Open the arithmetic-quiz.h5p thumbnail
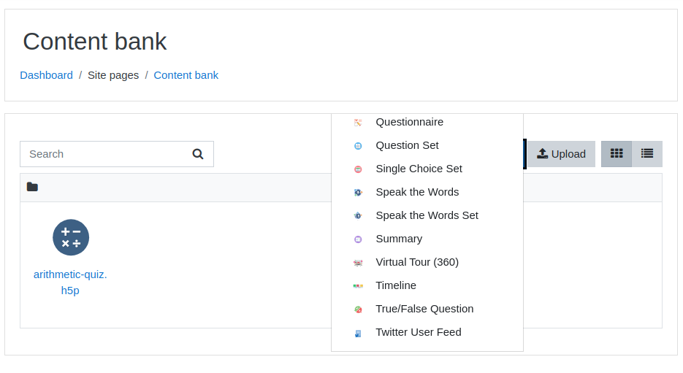Screen dimensions: 683x373 click(71, 237)
